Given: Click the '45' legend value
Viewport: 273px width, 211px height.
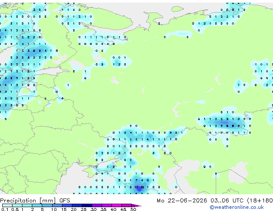Looking at the screenshot, I should (x=123, y=209).
